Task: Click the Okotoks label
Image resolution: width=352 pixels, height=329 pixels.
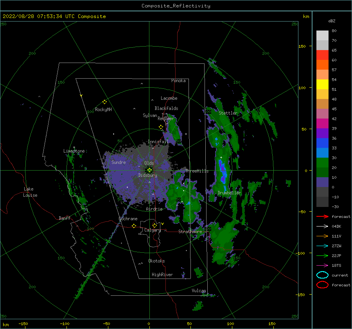Action: click(156, 261)
